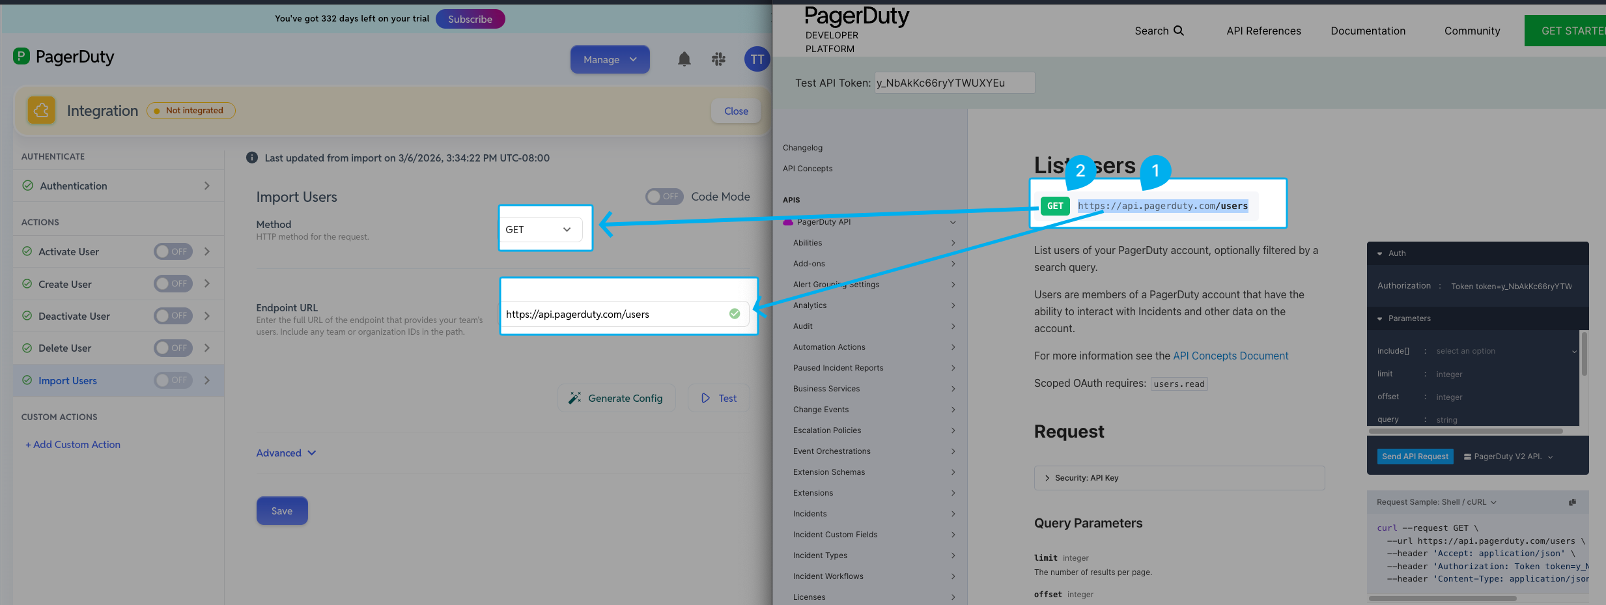This screenshot has height=605, width=1606.
Task: Open the TT user avatar menu
Action: (757, 59)
